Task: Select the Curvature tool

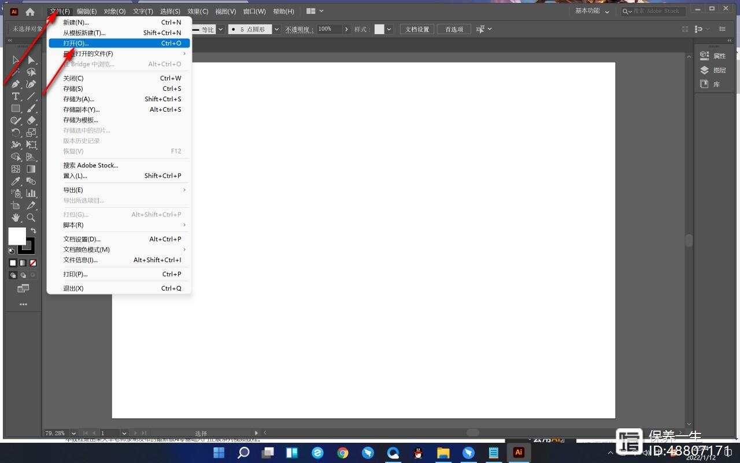Action: [x=31, y=84]
